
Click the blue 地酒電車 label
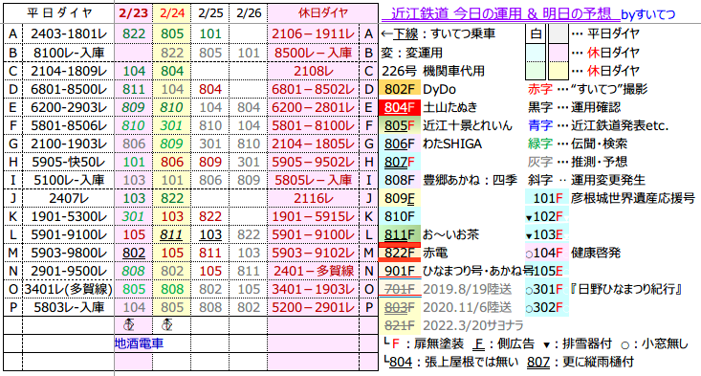click(139, 343)
